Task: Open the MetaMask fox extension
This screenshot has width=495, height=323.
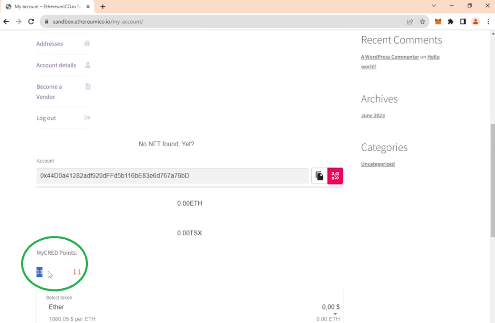Action: [x=438, y=21]
